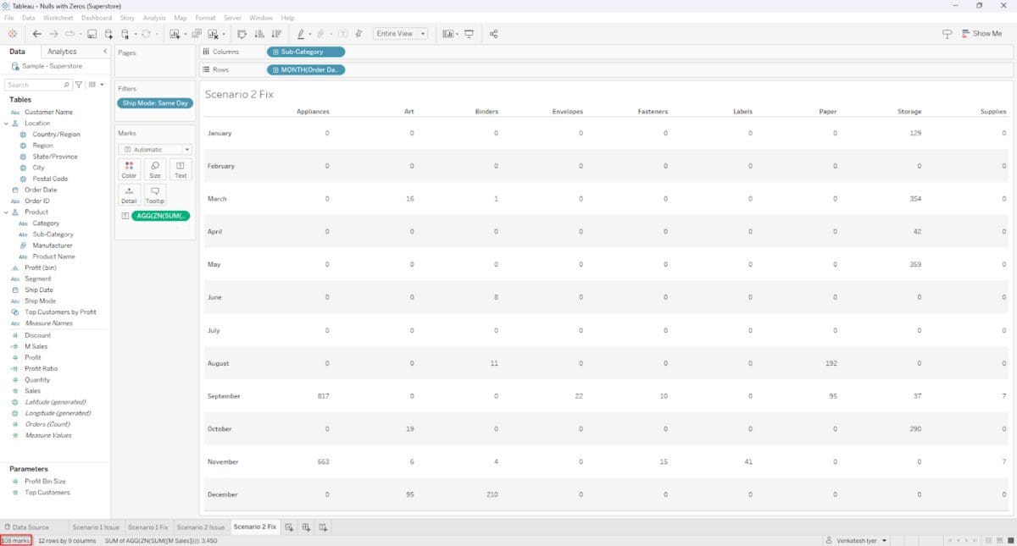This screenshot has width=1017, height=546.
Task: Collapse the Product folder in Tables
Action: tap(6, 212)
